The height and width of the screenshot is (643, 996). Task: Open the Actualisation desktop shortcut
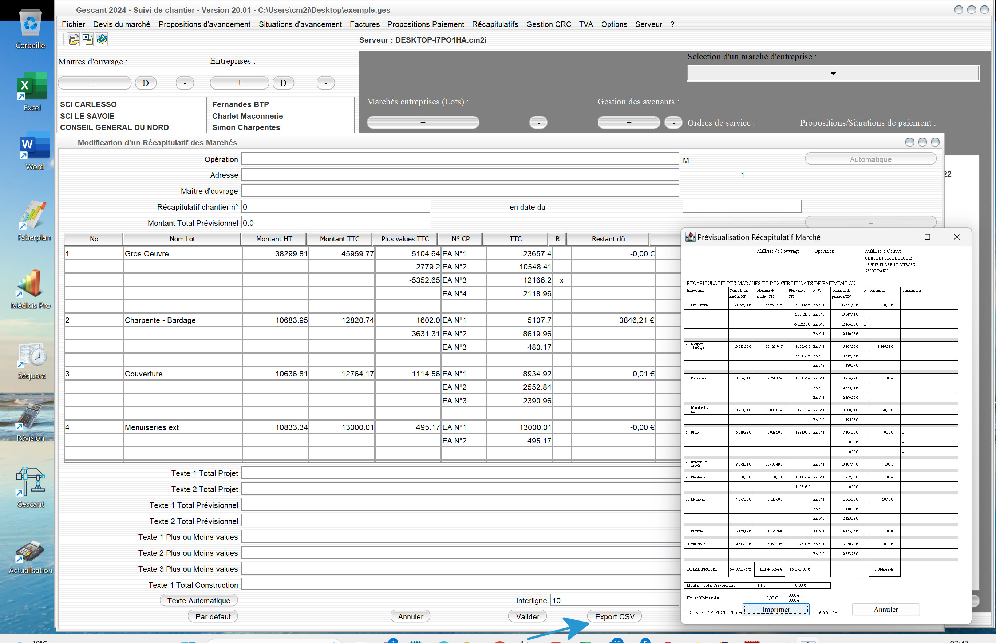(x=31, y=557)
